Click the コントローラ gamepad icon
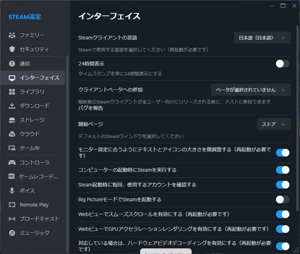The height and width of the screenshot is (254, 300). [12, 163]
